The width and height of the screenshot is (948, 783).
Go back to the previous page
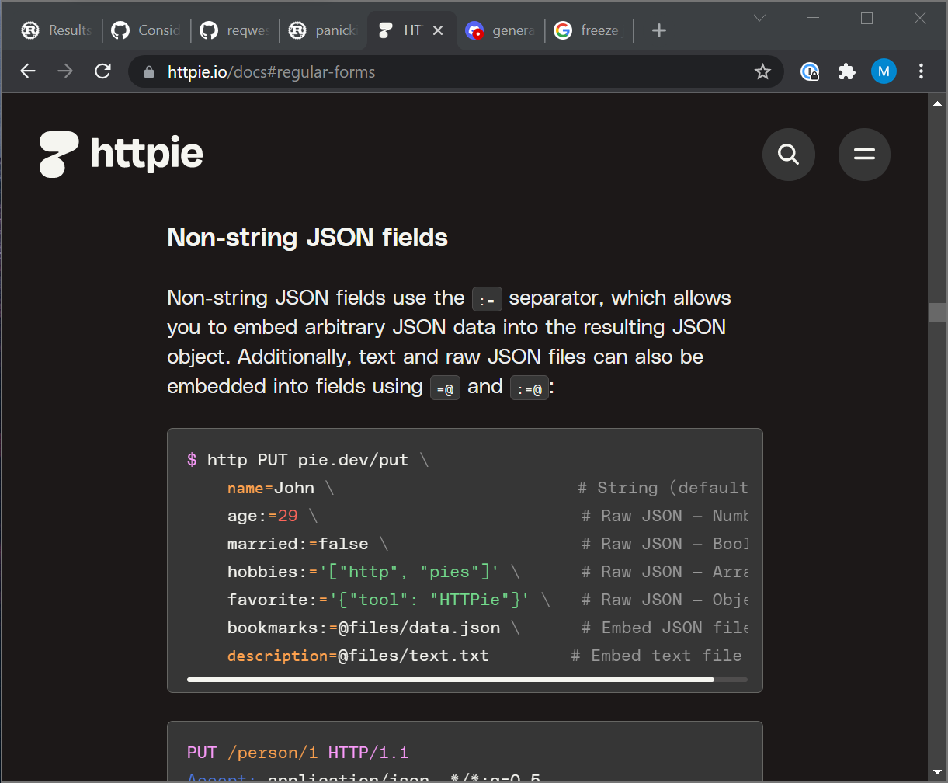tap(28, 72)
